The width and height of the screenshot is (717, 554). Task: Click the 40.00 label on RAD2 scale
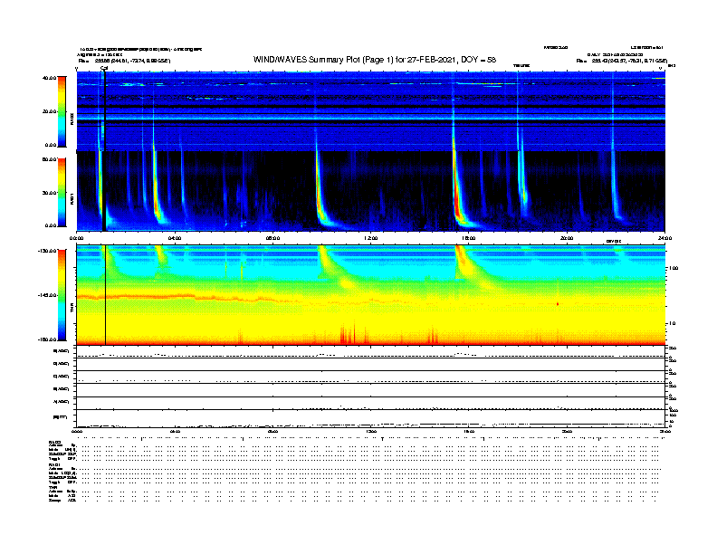point(50,78)
